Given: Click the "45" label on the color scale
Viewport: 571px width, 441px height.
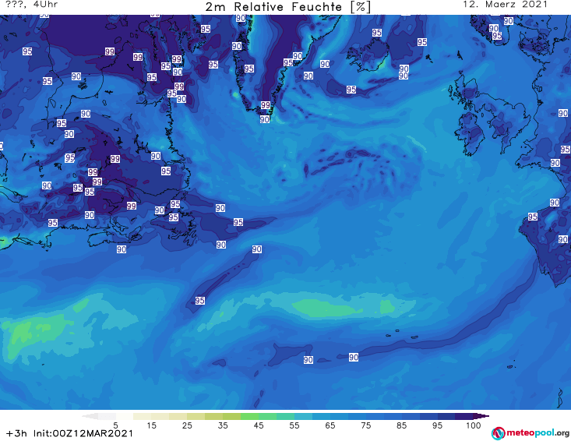Looking at the screenshot, I should click(x=259, y=425).
